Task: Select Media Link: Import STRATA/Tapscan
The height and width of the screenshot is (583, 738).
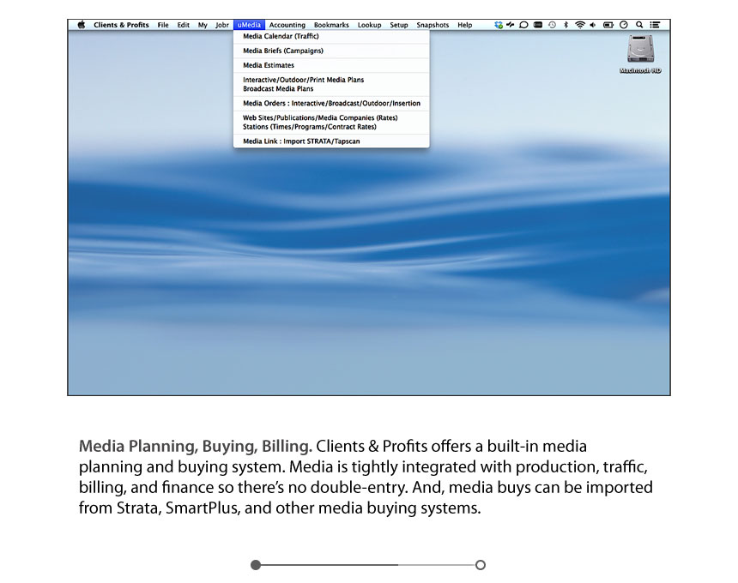Action: pos(300,141)
